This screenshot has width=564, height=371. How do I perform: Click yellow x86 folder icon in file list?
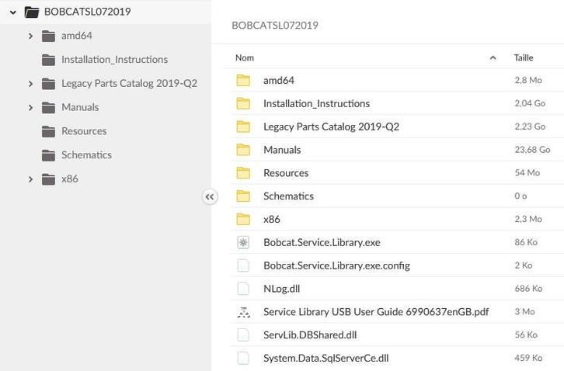click(x=243, y=219)
